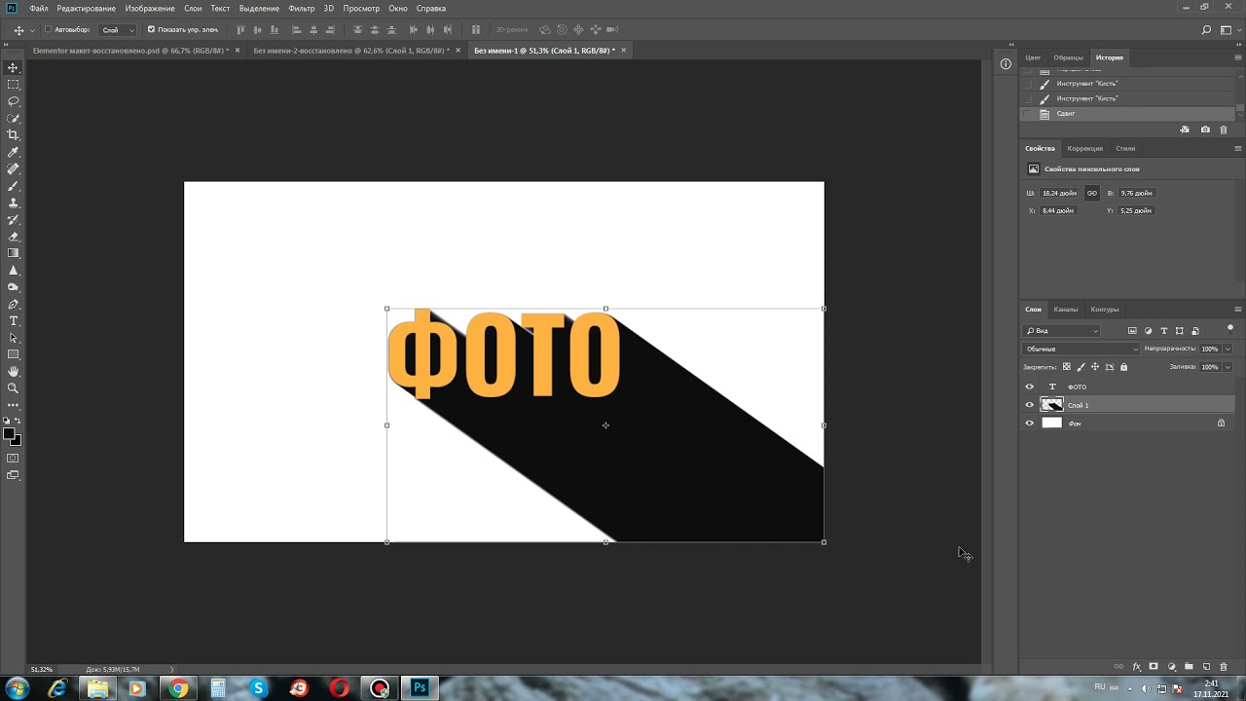Pick the Brush tool in toolbar
Image resolution: width=1246 pixels, height=701 pixels.
pos(13,186)
